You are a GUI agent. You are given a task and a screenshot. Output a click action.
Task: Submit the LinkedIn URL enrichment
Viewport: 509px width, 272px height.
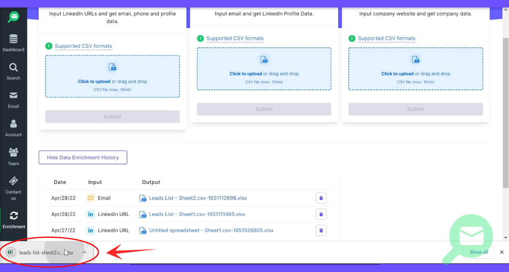pos(112,117)
